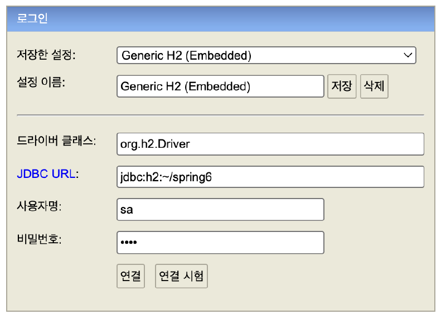The height and width of the screenshot is (319, 446).
Task: Click the 설정 이름 input field
Action: tap(220, 86)
